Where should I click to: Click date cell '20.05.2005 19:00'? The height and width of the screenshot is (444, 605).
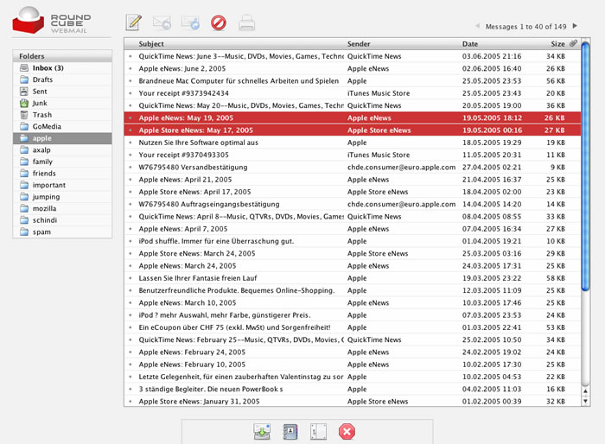[492, 105]
